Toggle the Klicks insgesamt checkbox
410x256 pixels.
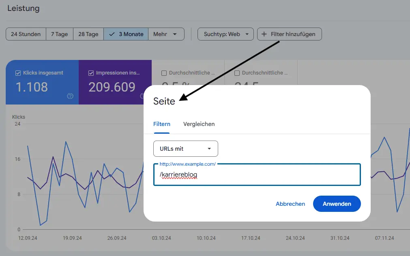pyautogui.click(x=18, y=73)
